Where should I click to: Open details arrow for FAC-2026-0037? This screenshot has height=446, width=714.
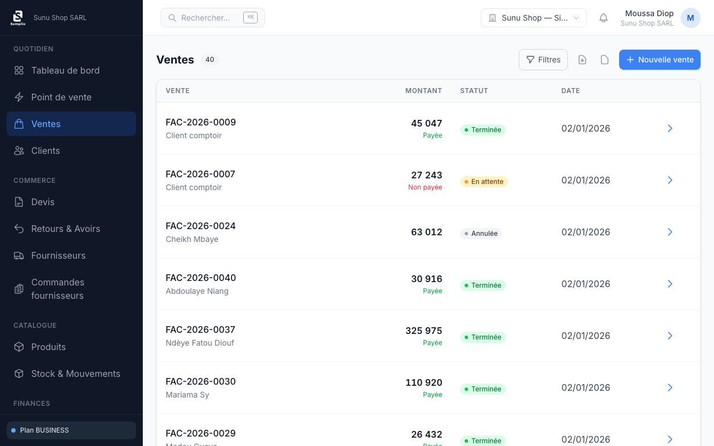[x=670, y=336]
